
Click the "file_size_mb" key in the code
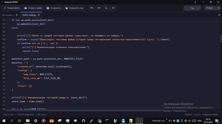[x=32, y=78]
